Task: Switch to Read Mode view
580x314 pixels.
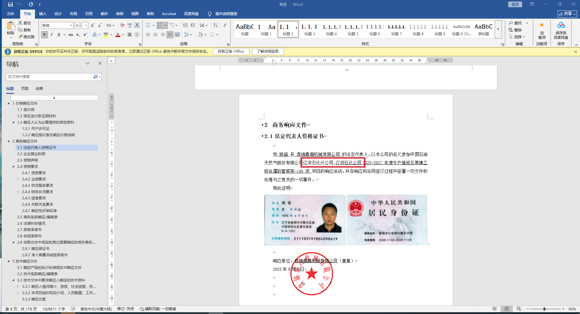Action: (x=495, y=309)
